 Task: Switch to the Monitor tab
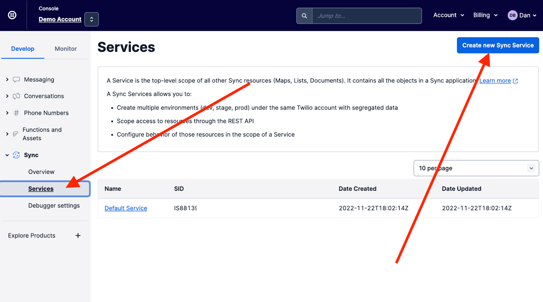(x=66, y=48)
